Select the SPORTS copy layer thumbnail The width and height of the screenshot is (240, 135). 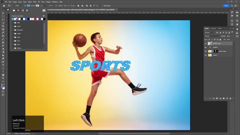pyautogui.click(x=210, y=43)
